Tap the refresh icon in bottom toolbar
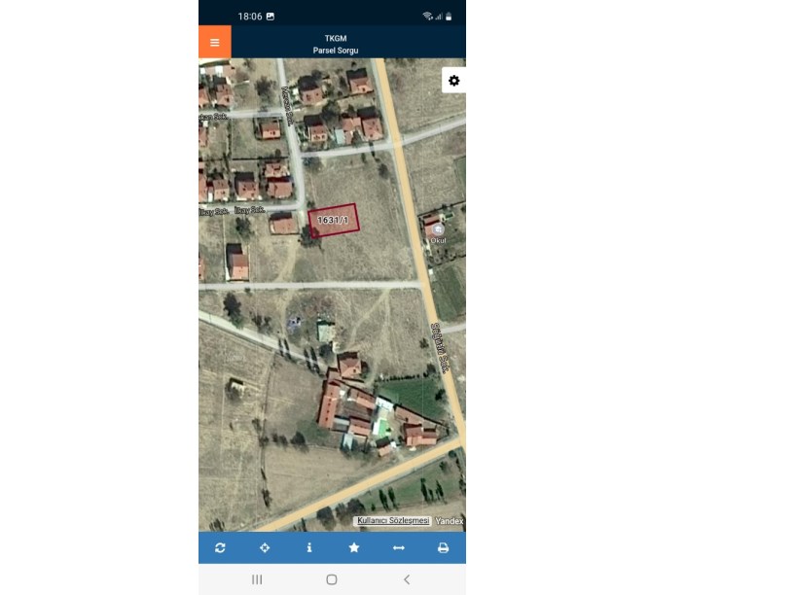This screenshot has height=595, width=794. [x=220, y=547]
